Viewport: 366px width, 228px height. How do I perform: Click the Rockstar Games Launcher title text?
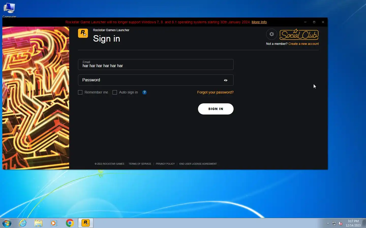(111, 30)
